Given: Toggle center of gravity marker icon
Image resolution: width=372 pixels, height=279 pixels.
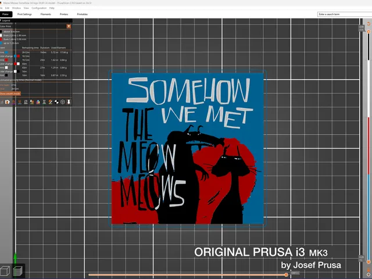Looking at the screenshot, I should [56, 102].
